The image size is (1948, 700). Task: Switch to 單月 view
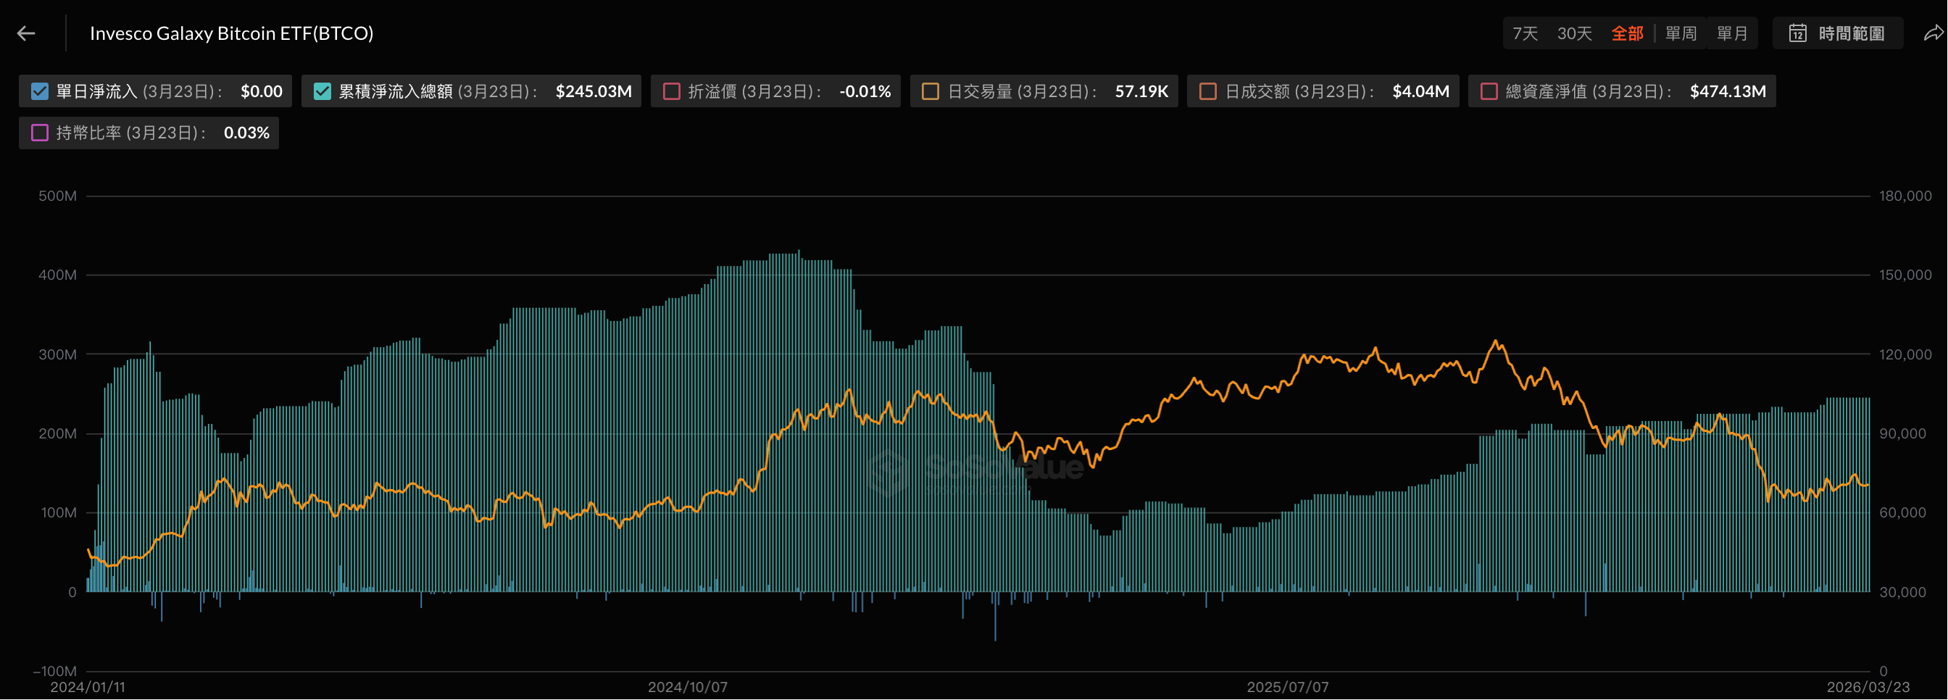1733,33
